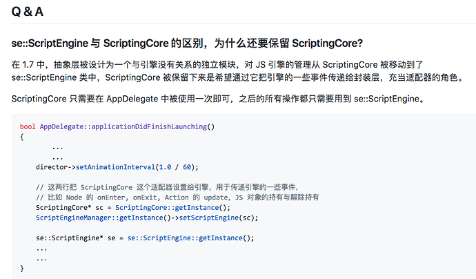Click the first ellipsis line under the opening brace
This screenshot has width=476, height=279.
tap(58, 147)
